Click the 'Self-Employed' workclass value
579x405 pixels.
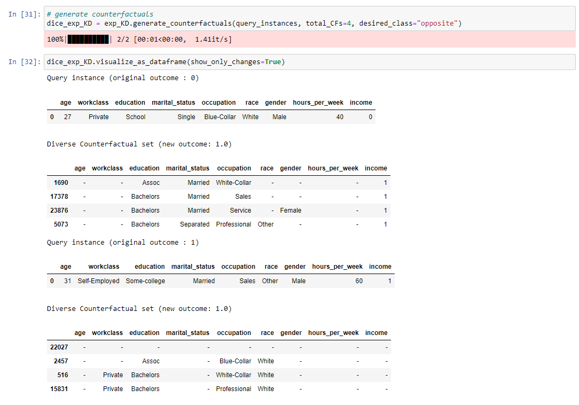(98, 281)
